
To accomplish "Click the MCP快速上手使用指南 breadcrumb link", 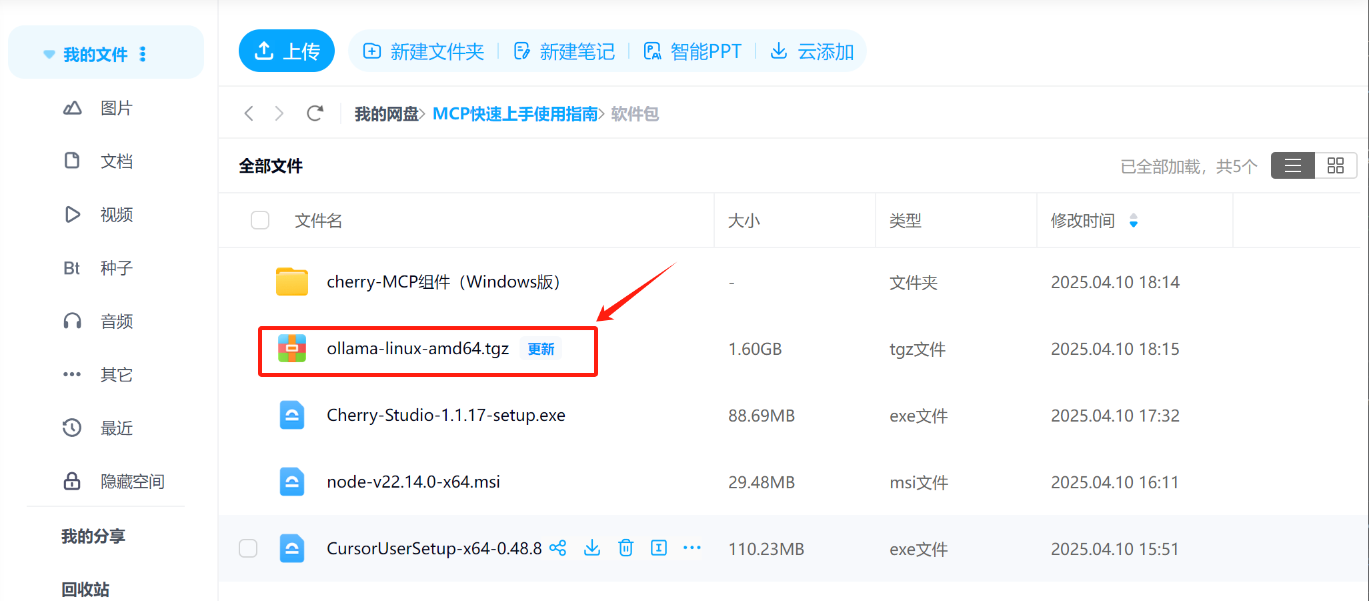I will [x=515, y=114].
